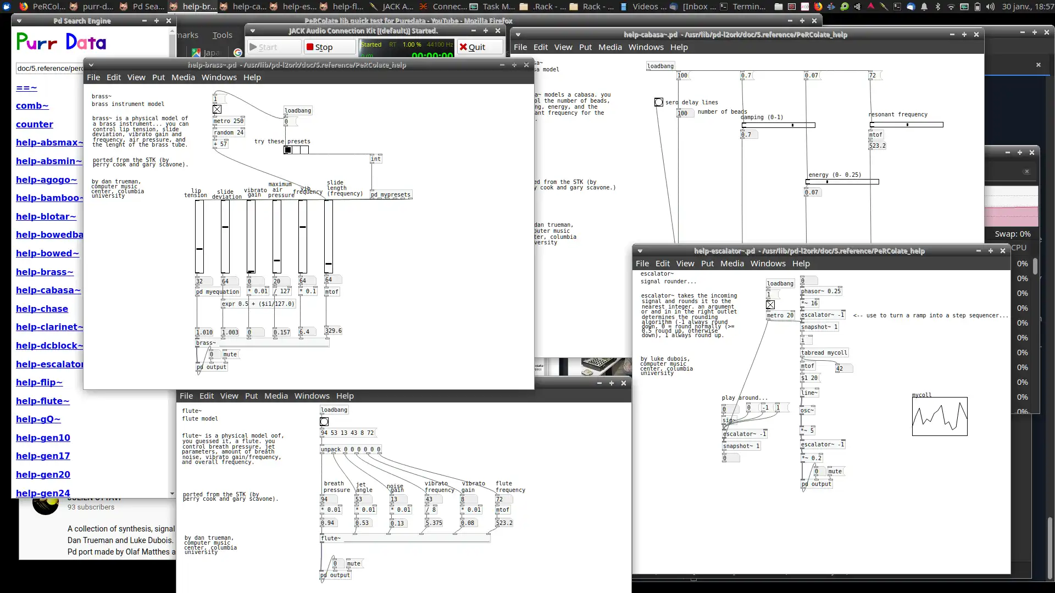The height and width of the screenshot is (593, 1055).
Task: Click the mute message in flute patch
Action: 354,563
